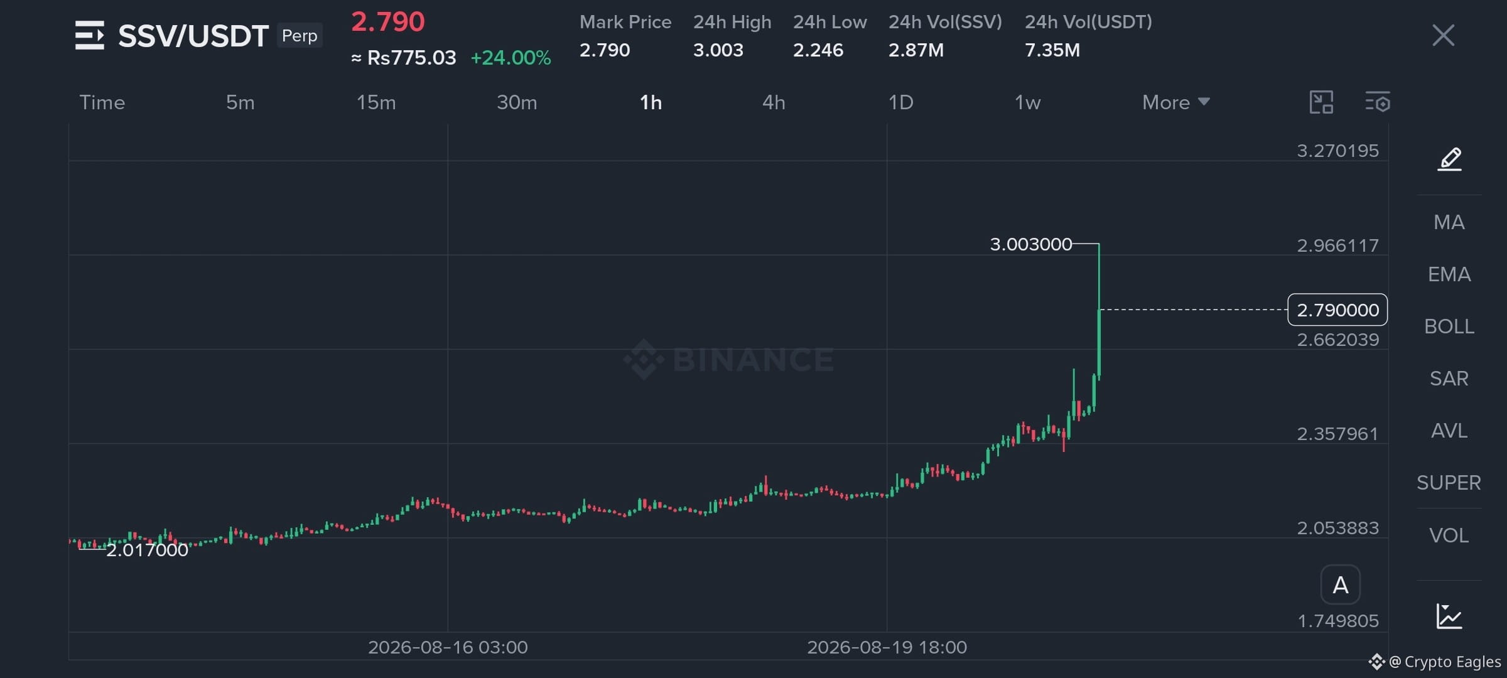The image size is (1507, 678).
Task: Click the 24h Vol(SSV) value 2.87M
Action: (916, 50)
